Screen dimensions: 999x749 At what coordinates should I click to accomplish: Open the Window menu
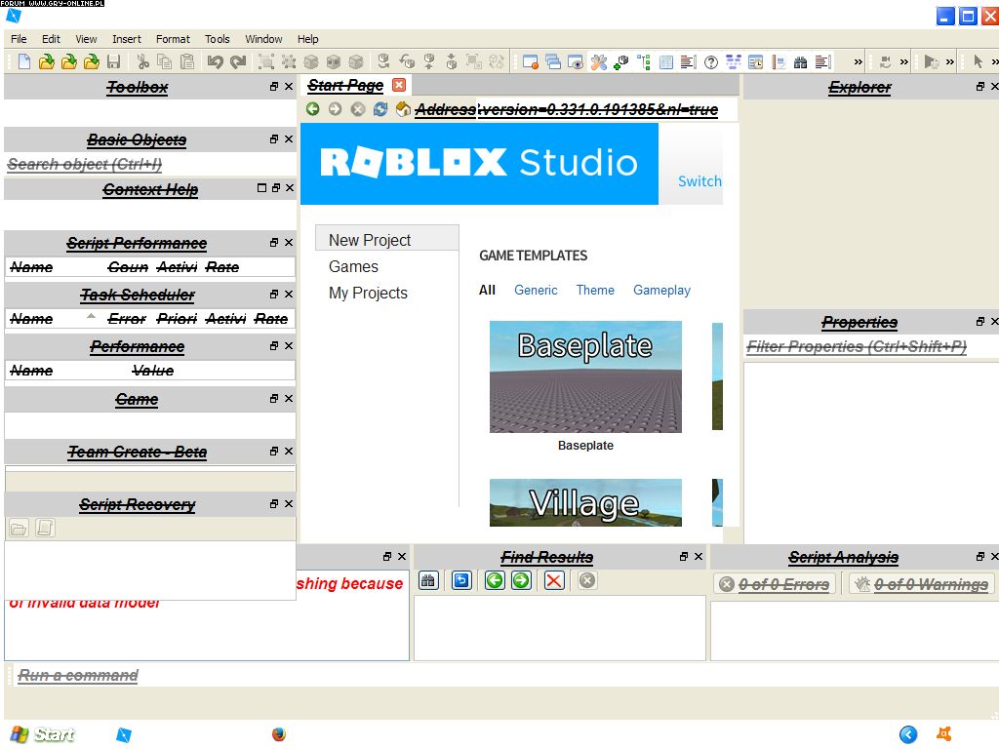(x=263, y=39)
